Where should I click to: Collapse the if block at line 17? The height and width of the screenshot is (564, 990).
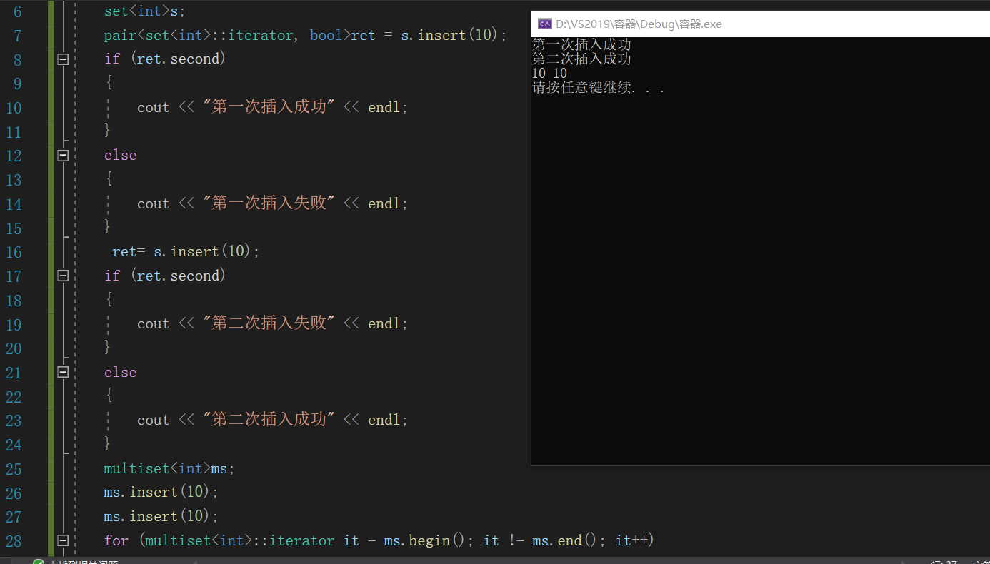tap(62, 276)
